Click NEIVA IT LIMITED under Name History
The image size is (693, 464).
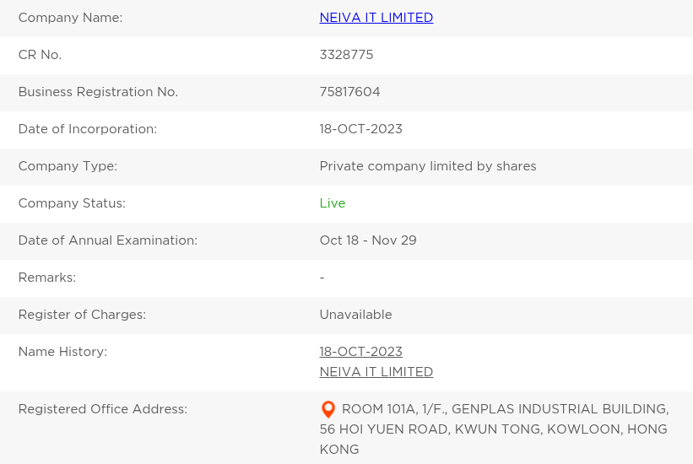(376, 372)
